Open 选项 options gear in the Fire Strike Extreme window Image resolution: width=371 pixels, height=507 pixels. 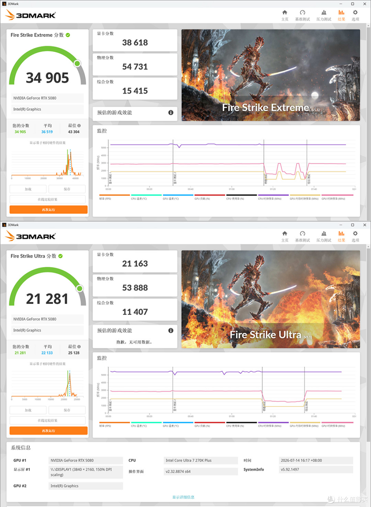(355, 15)
